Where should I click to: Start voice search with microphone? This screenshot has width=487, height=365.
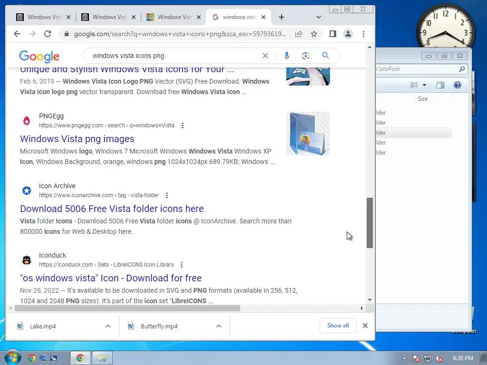287,56
